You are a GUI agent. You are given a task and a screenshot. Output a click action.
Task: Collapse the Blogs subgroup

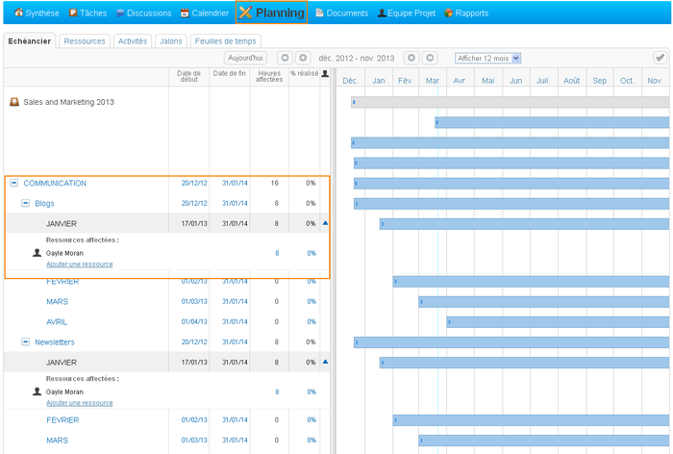coord(26,203)
